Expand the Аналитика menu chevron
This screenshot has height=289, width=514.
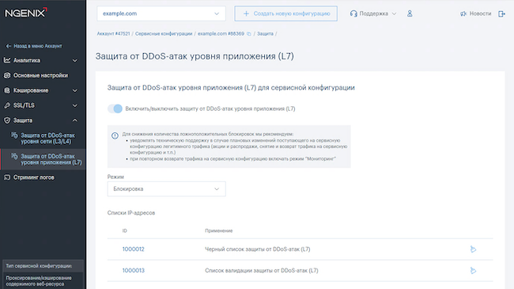pyautogui.click(x=75, y=60)
